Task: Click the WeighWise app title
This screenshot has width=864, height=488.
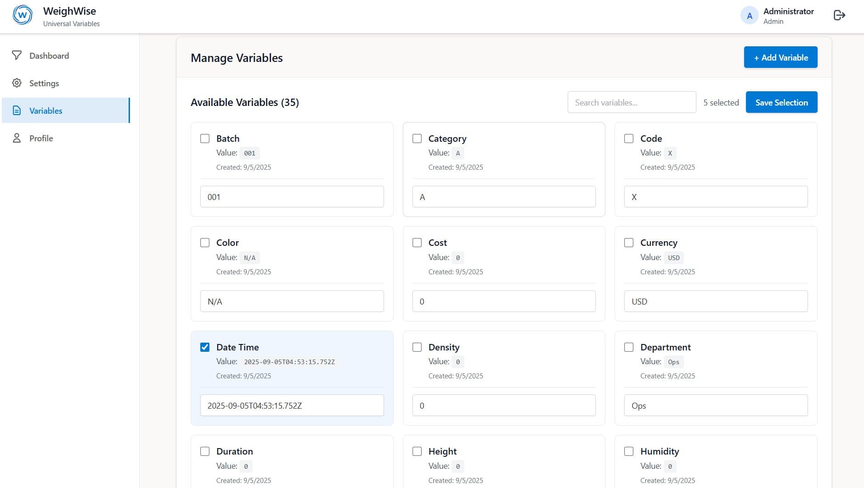Action: 70,11
